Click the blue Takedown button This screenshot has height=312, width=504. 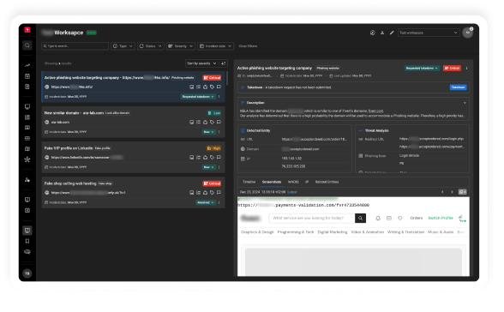point(458,87)
